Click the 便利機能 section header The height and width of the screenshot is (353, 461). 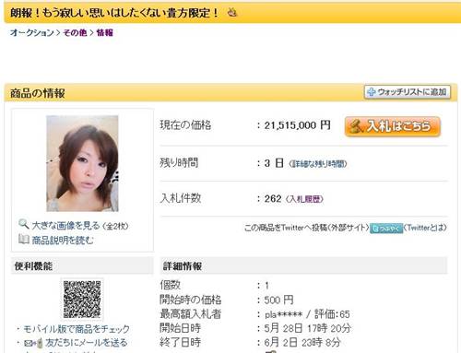(x=82, y=266)
